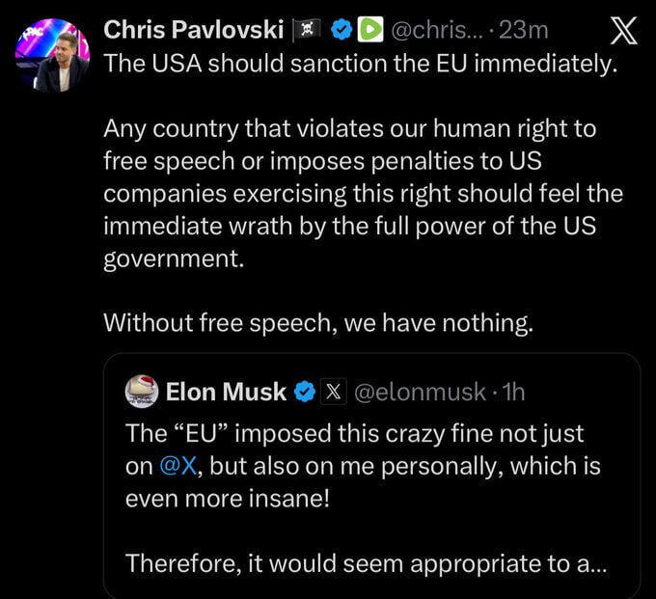656x599 pixels.
Task: Open the @X mention link
Action: [x=180, y=467]
